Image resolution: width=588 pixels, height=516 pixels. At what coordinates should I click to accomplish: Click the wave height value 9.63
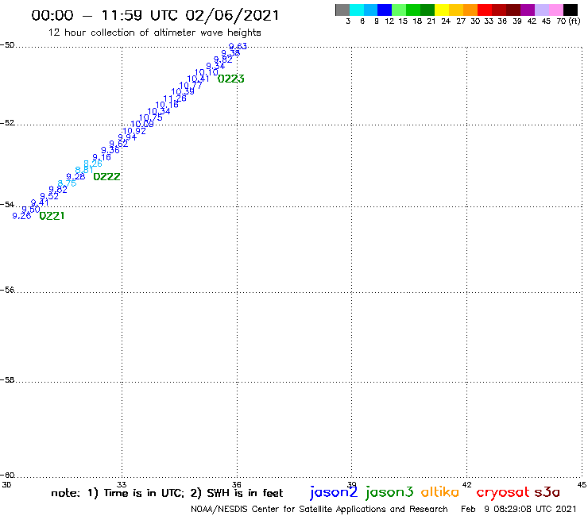[x=238, y=47]
